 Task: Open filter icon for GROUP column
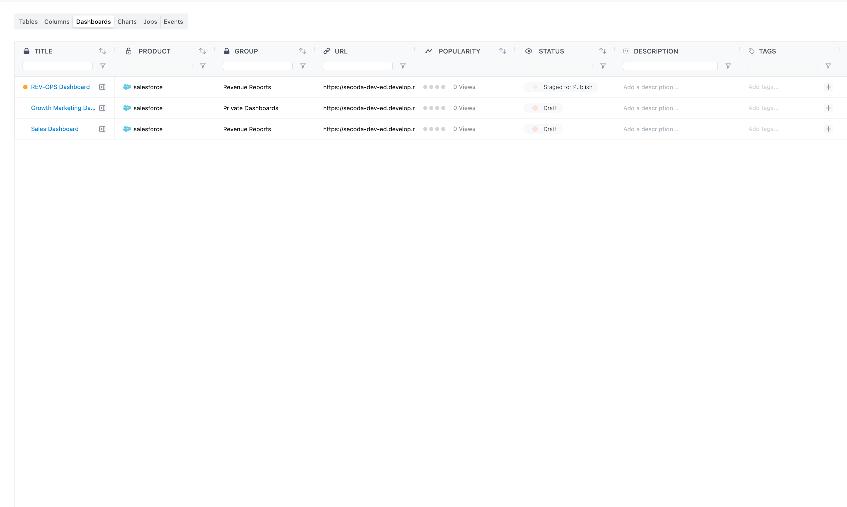pos(303,66)
